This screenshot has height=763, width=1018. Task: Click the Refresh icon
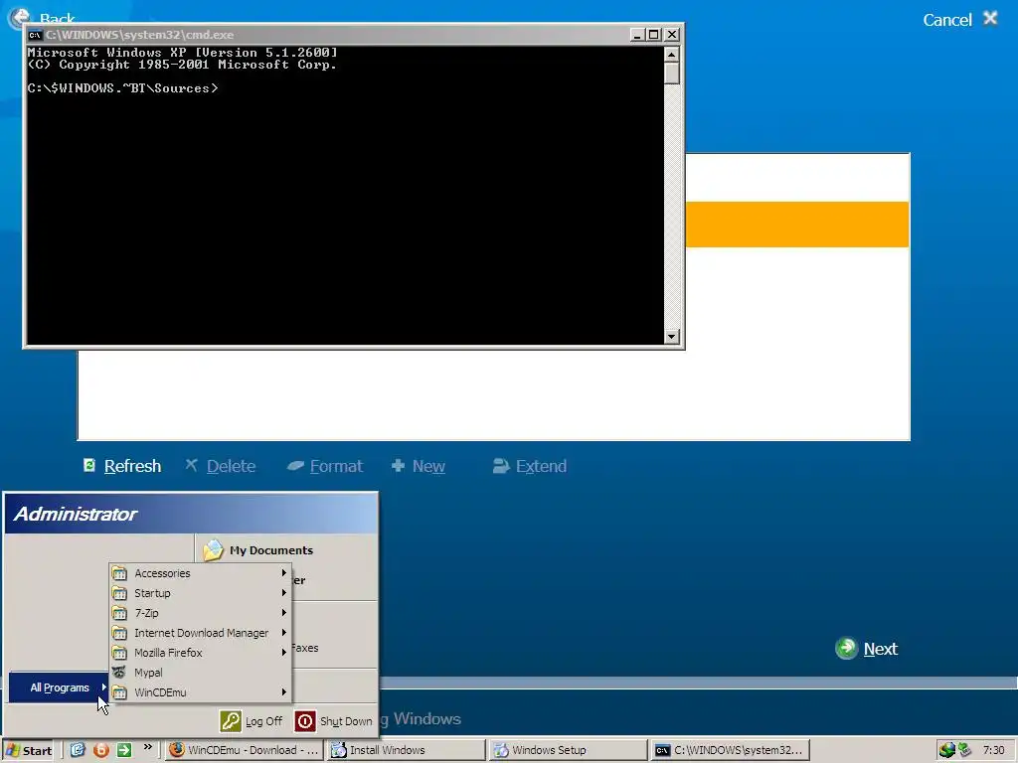coord(89,465)
